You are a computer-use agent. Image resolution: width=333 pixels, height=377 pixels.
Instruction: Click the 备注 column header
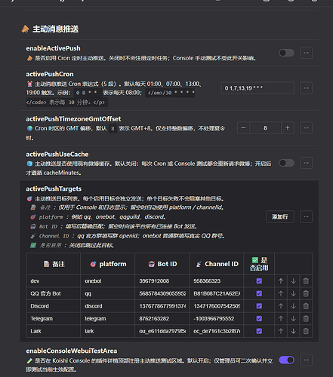[x=54, y=264]
